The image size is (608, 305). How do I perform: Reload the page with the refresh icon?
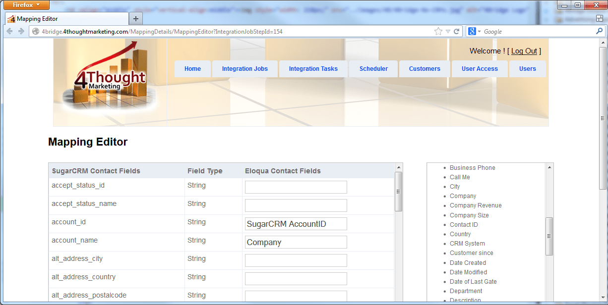point(457,31)
